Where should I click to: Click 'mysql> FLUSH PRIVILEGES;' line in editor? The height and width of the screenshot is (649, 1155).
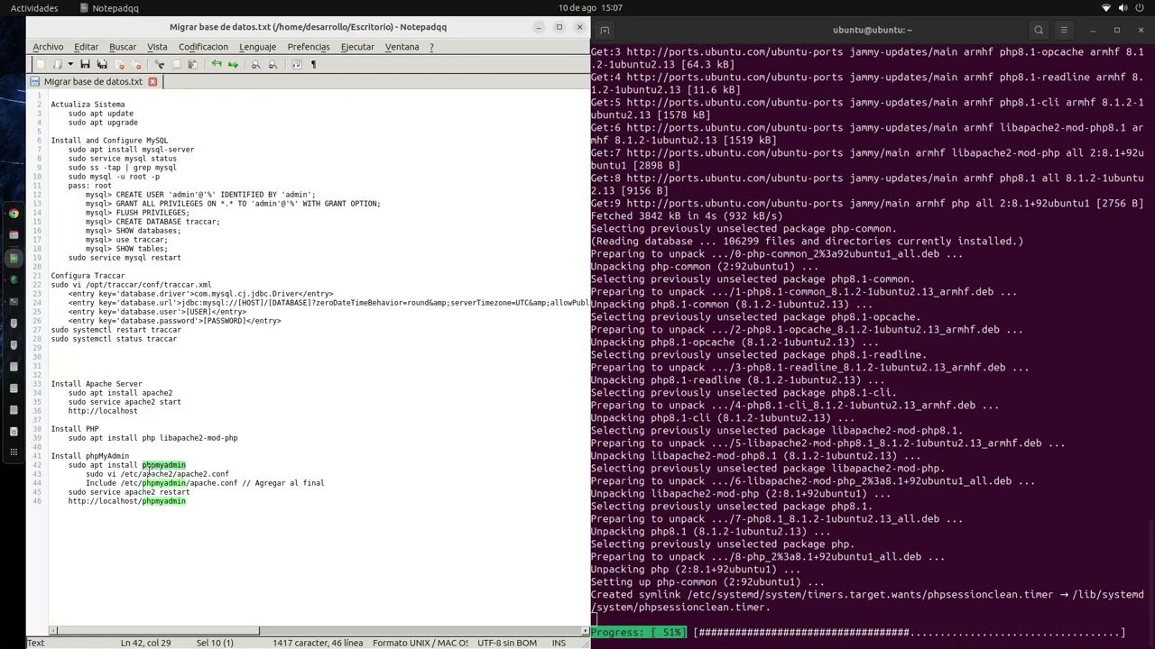[137, 213]
